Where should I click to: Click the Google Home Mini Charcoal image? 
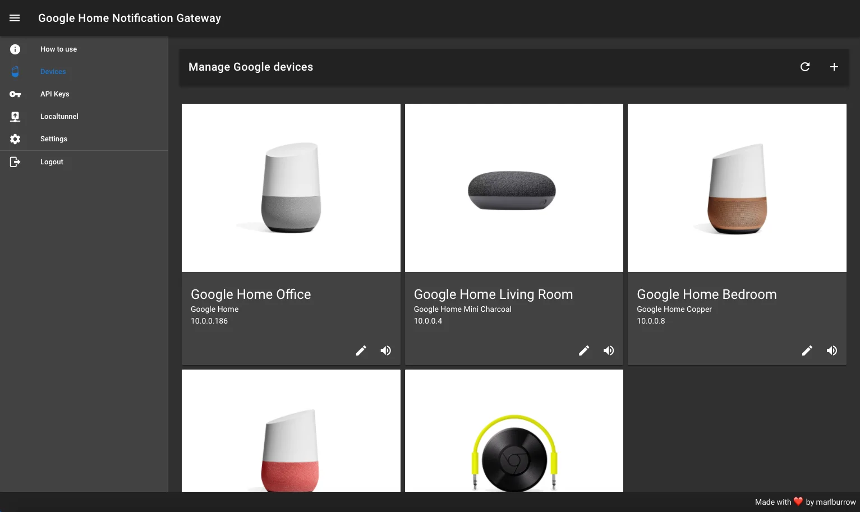(x=514, y=188)
